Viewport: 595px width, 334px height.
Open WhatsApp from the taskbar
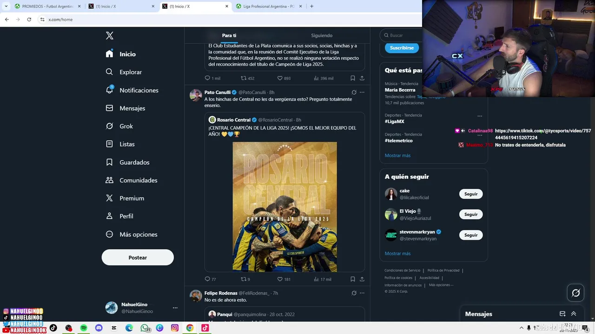point(145,328)
